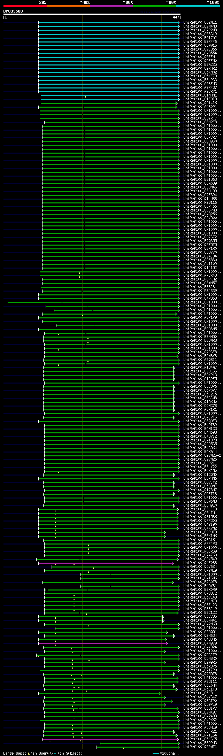Select the UniRef100_B9W9R5 label

[x=200, y=663]
